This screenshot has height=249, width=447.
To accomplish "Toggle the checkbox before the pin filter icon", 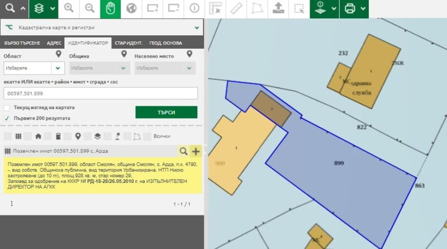I will tap(68, 136).
